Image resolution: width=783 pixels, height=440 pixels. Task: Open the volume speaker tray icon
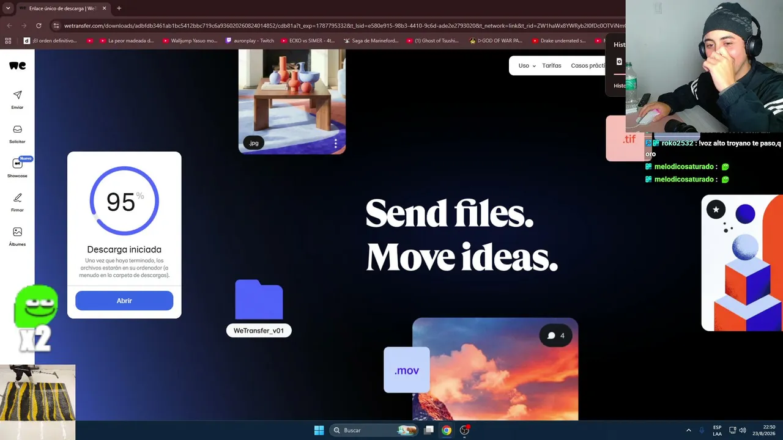pyautogui.click(x=743, y=430)
